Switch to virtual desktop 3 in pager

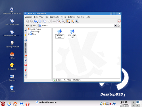pos(133,105)
